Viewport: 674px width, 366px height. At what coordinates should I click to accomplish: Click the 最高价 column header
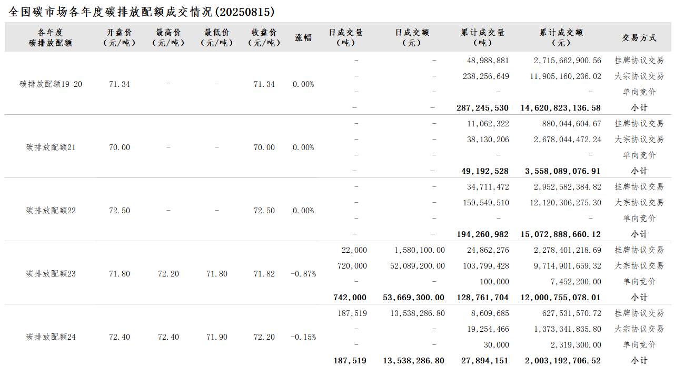(168, 37)
